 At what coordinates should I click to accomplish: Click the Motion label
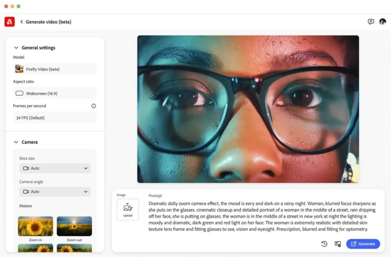(25, 206)
